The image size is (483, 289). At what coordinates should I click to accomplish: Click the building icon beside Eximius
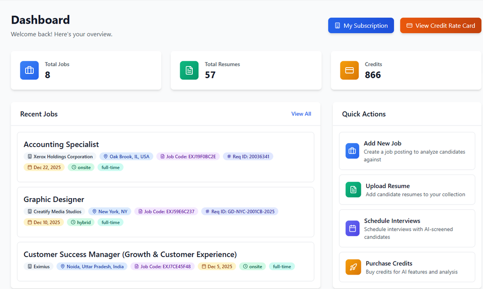click(29, 266)
